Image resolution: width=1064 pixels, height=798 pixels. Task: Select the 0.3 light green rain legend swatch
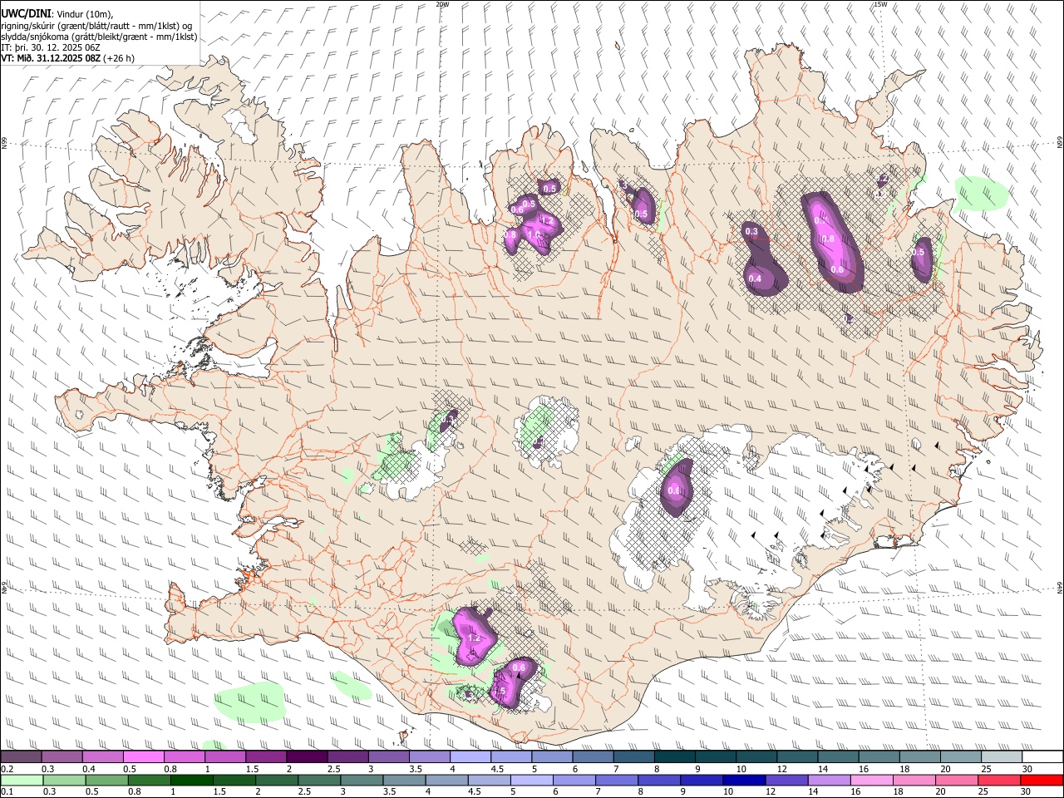[x=65, y=780]
